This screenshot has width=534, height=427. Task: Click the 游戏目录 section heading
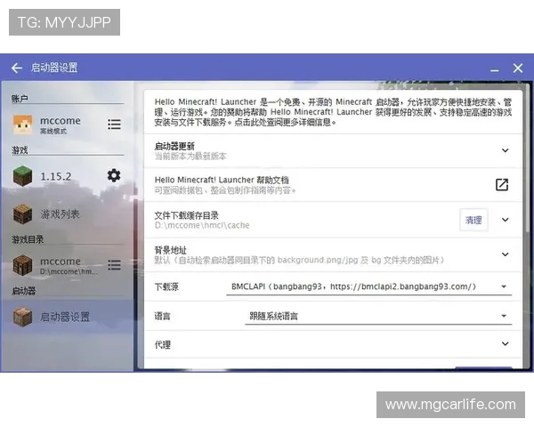(28, 239)
